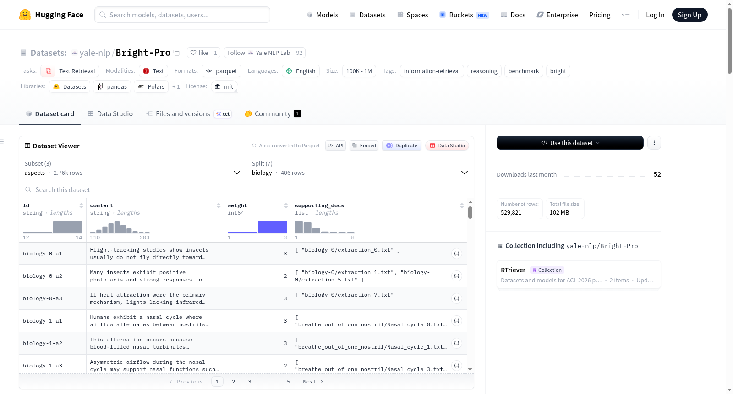
Task: Open Docs in the top navigation
Action: click(513, 15)
